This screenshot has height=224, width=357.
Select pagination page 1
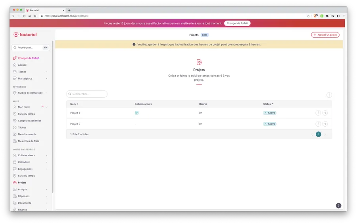[x=318, y=135]
